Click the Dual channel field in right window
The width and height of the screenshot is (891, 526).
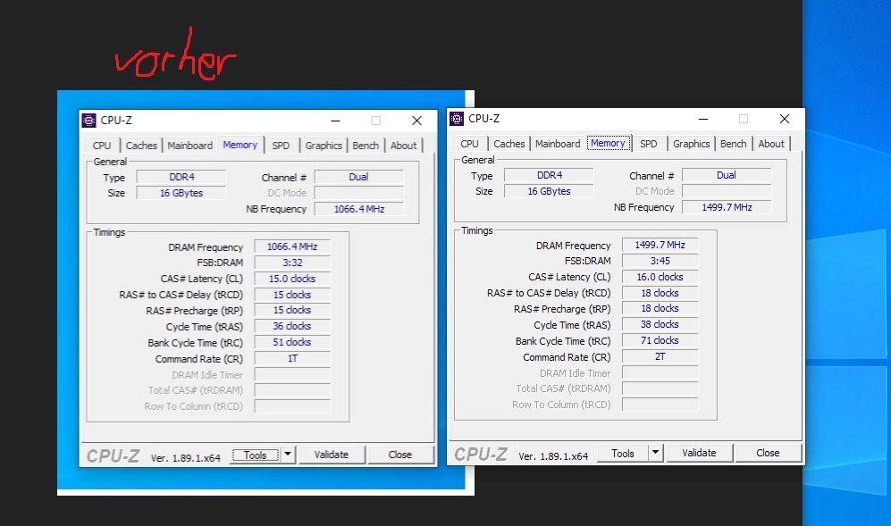[x=727, y=176]
